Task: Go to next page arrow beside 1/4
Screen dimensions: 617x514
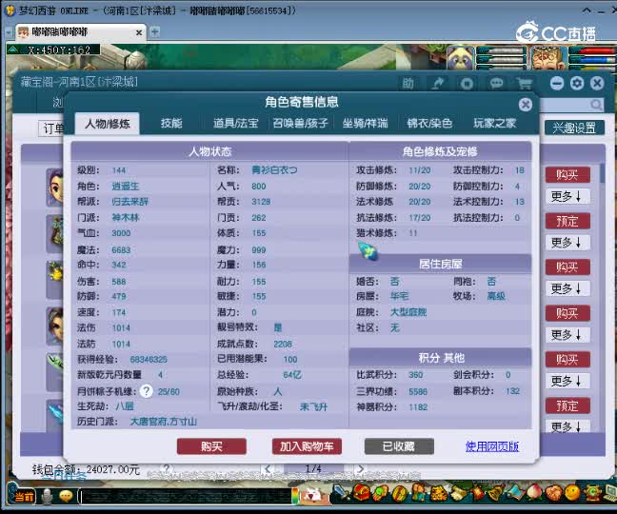Action: click(x=360, y=469)
